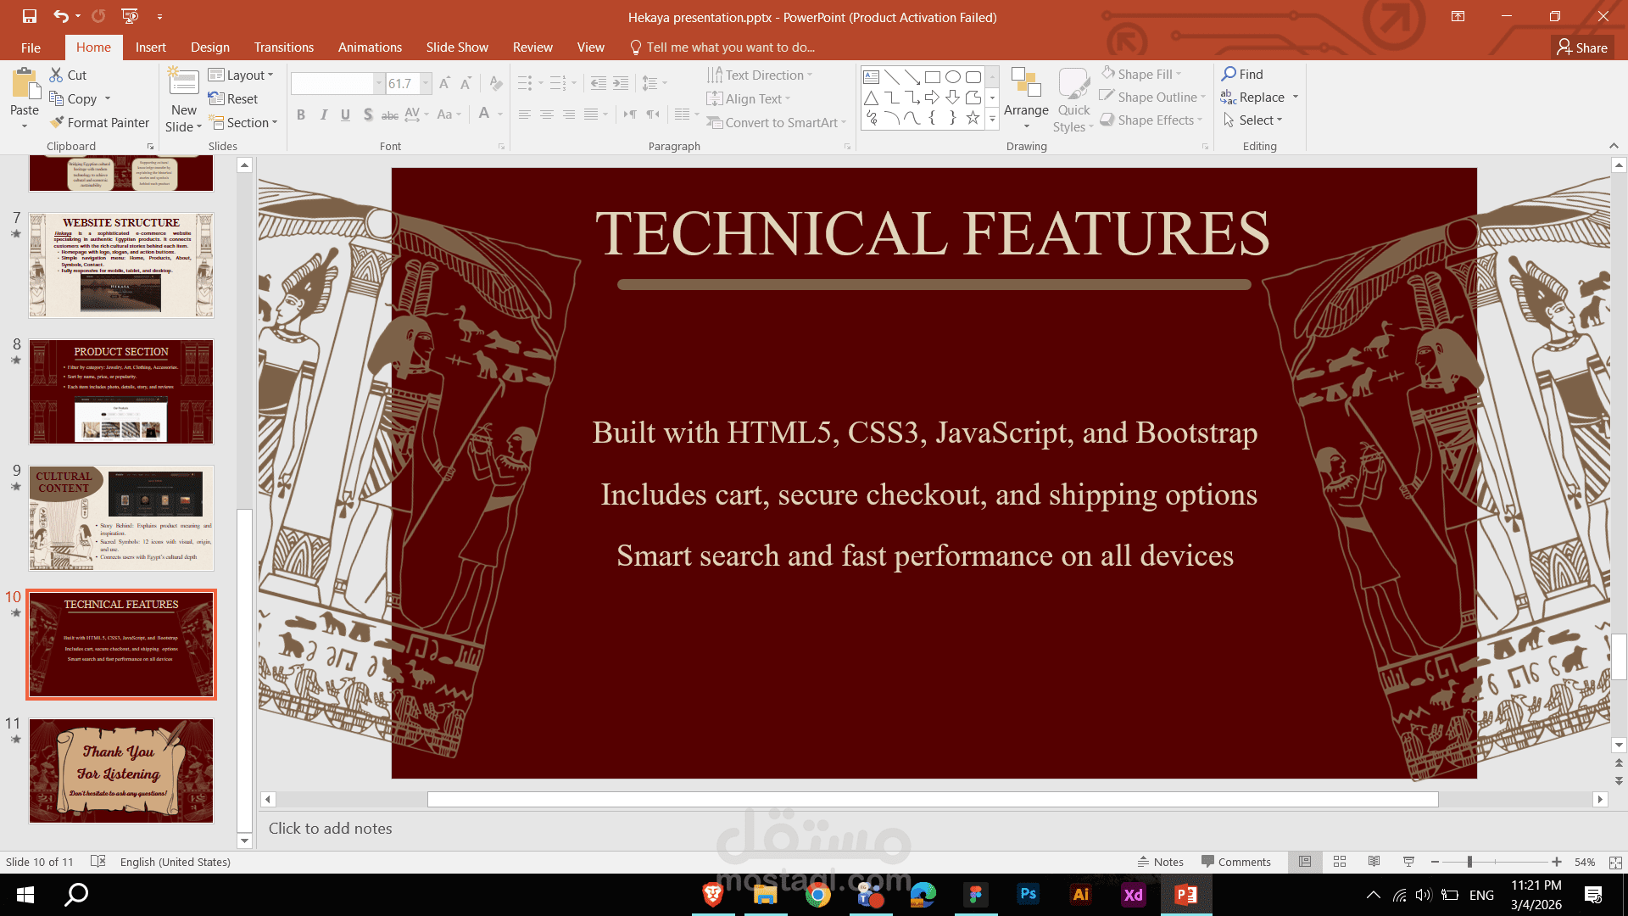
Task: Toggle Bold text formatting
Action: tap(301, 114)
